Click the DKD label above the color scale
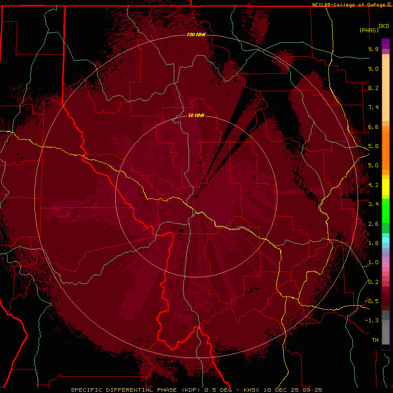The height and width of the screenshot is (393, 393). click(383, 26)
